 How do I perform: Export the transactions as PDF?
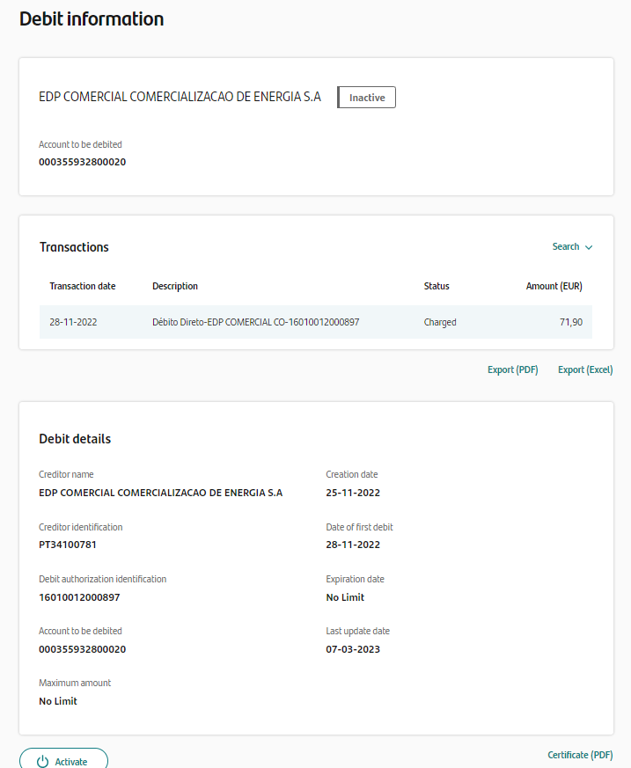(x=512, y=369)
